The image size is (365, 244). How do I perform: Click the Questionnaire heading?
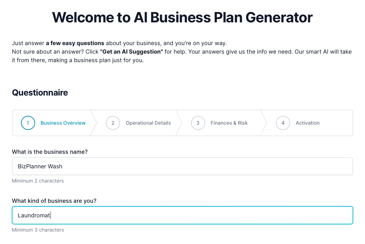40,93
